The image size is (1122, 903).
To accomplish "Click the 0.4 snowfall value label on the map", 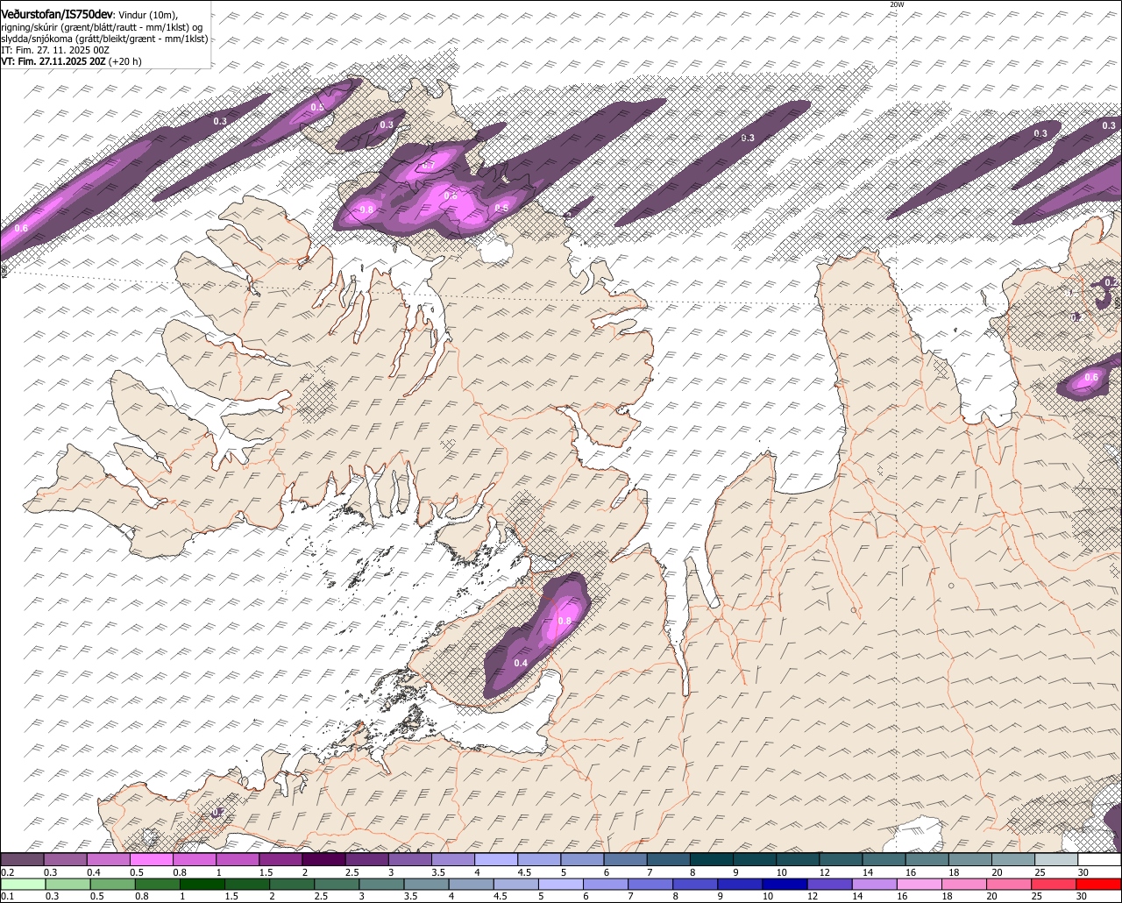I will (521, 663).
